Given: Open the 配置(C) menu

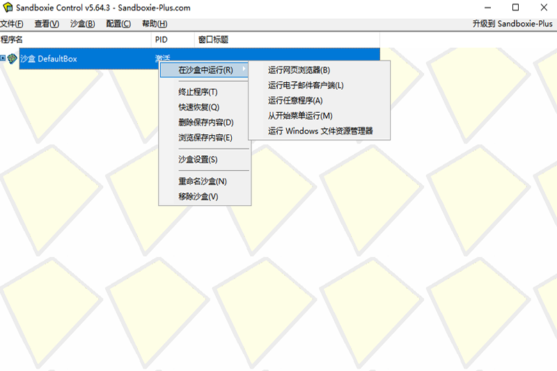Looking at the screenshot, I should [118, 24].
